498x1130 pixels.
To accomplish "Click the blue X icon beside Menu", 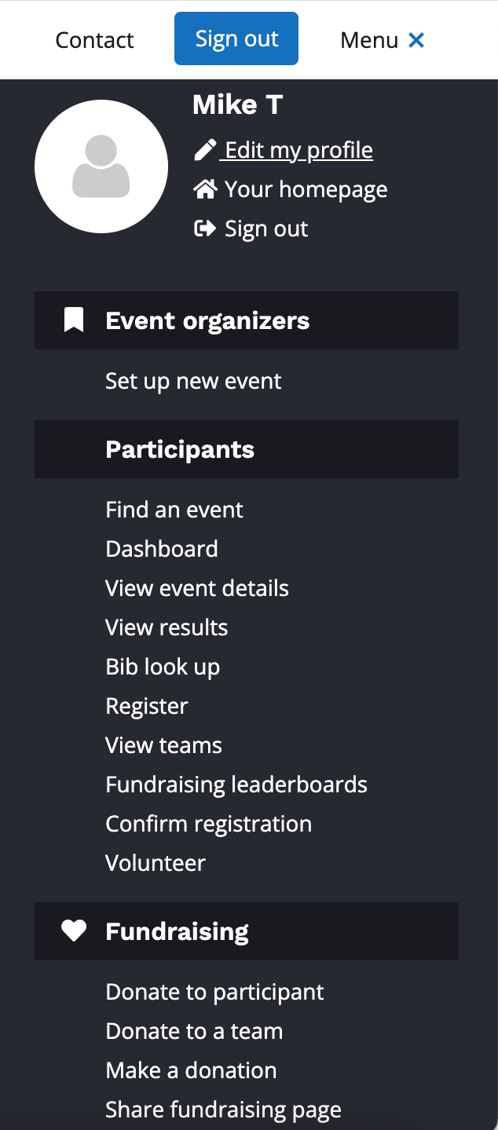I will point(416,40).
